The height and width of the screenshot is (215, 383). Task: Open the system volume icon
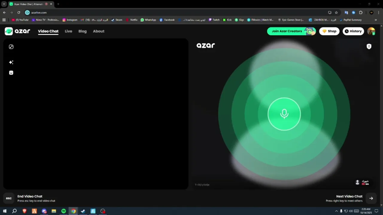(351, 211)
